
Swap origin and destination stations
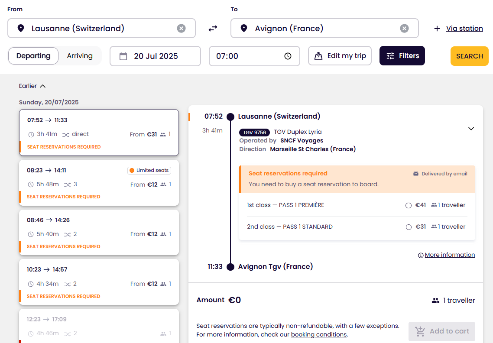[x=213, y=28]
